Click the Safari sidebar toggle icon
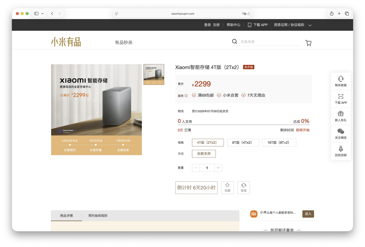This screenshot has height=247, width=365. [x=36, y=13]
